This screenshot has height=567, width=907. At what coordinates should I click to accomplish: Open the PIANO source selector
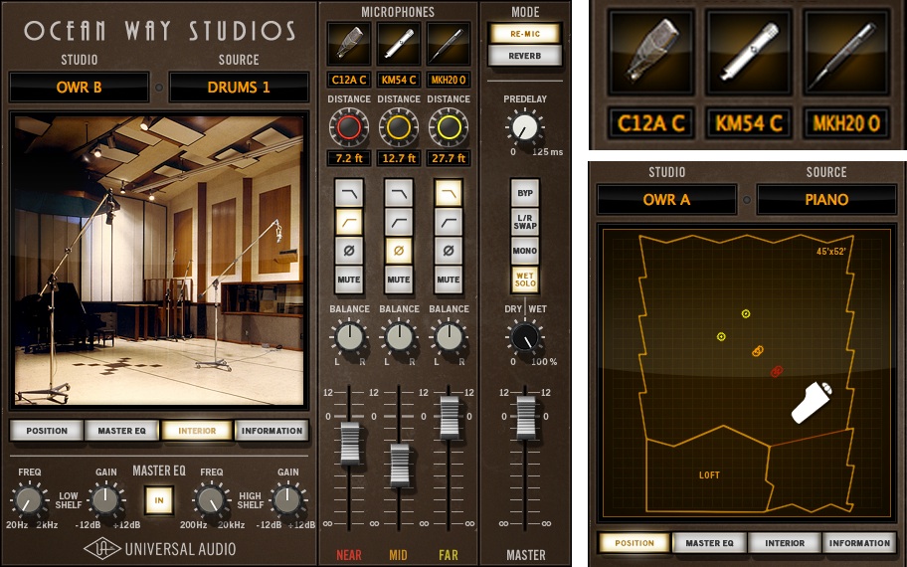(x=826, y=200)
